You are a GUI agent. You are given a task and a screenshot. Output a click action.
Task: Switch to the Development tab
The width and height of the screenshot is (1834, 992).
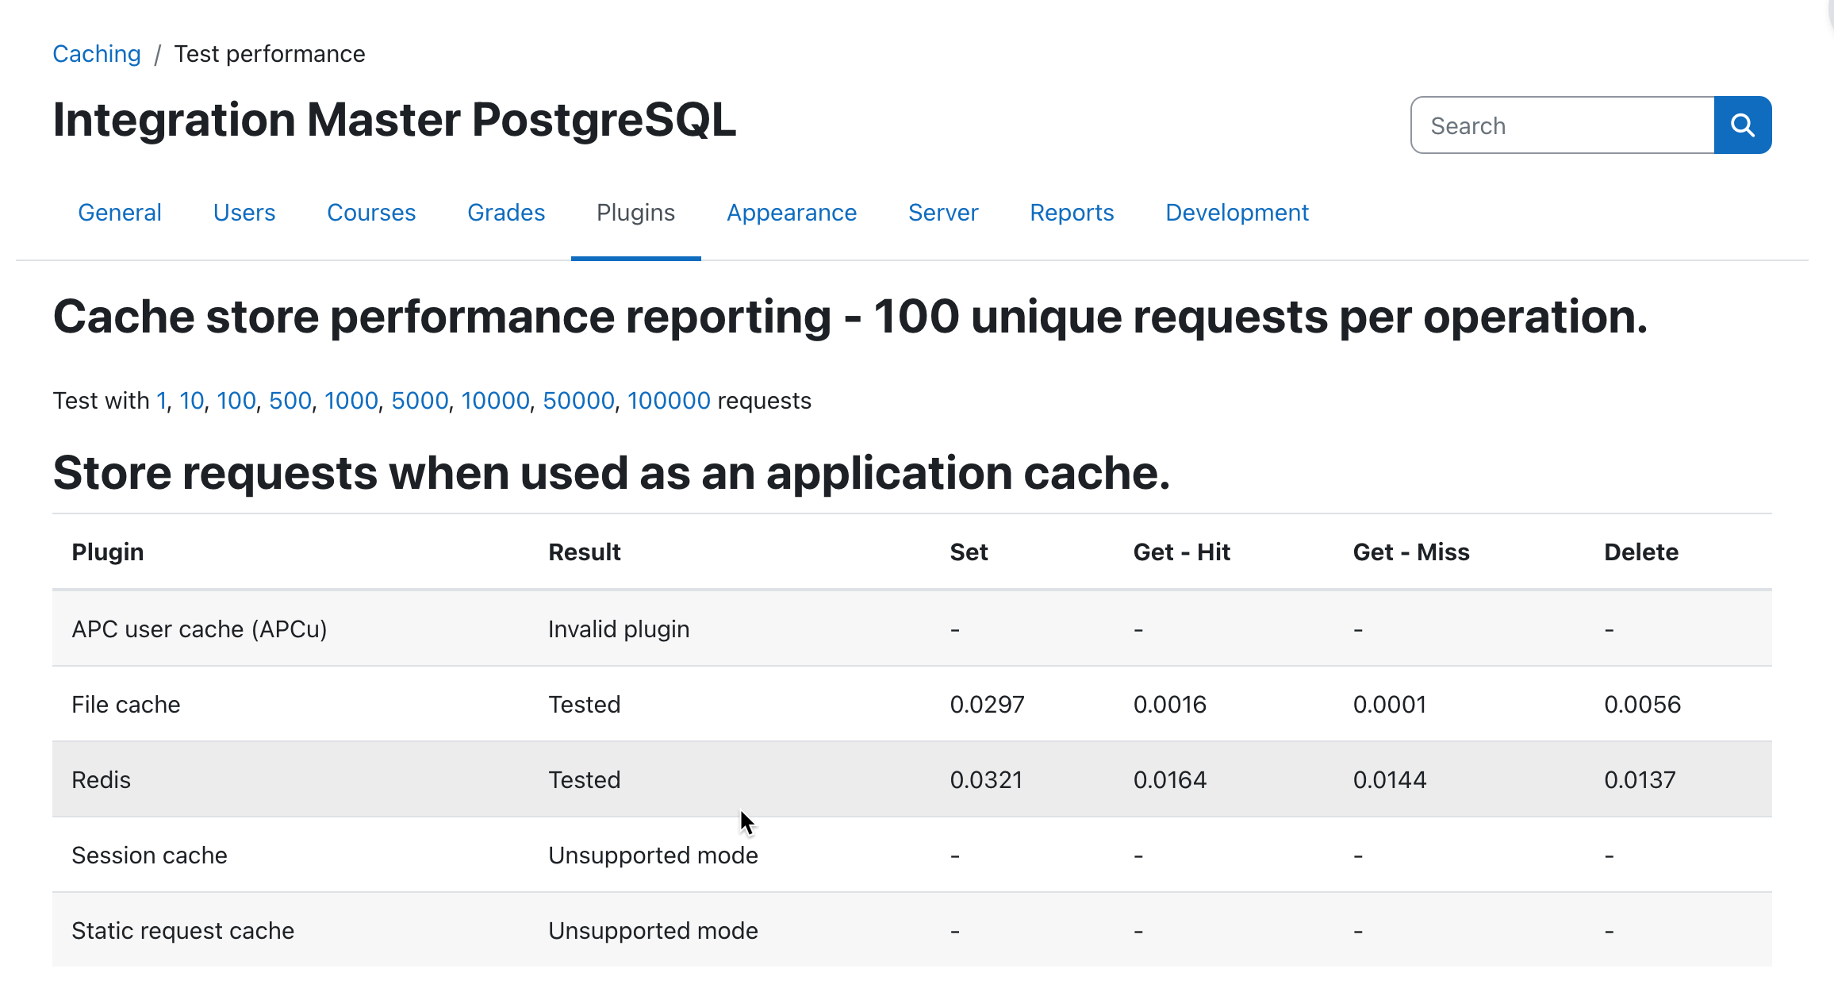pos(1237,213)
